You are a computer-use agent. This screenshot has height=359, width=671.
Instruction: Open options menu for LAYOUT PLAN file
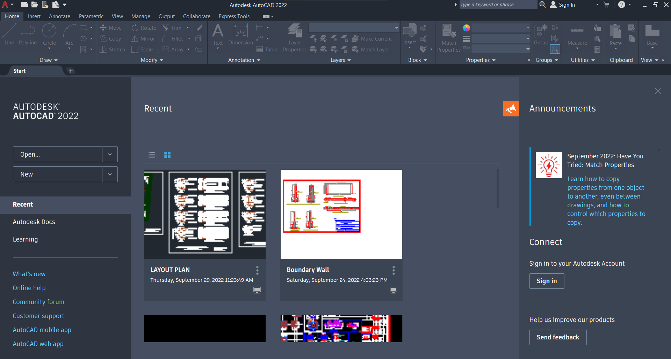(257, 270)
